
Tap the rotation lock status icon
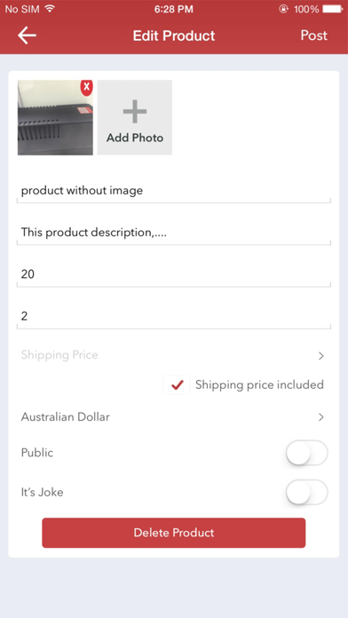[283, 9]
